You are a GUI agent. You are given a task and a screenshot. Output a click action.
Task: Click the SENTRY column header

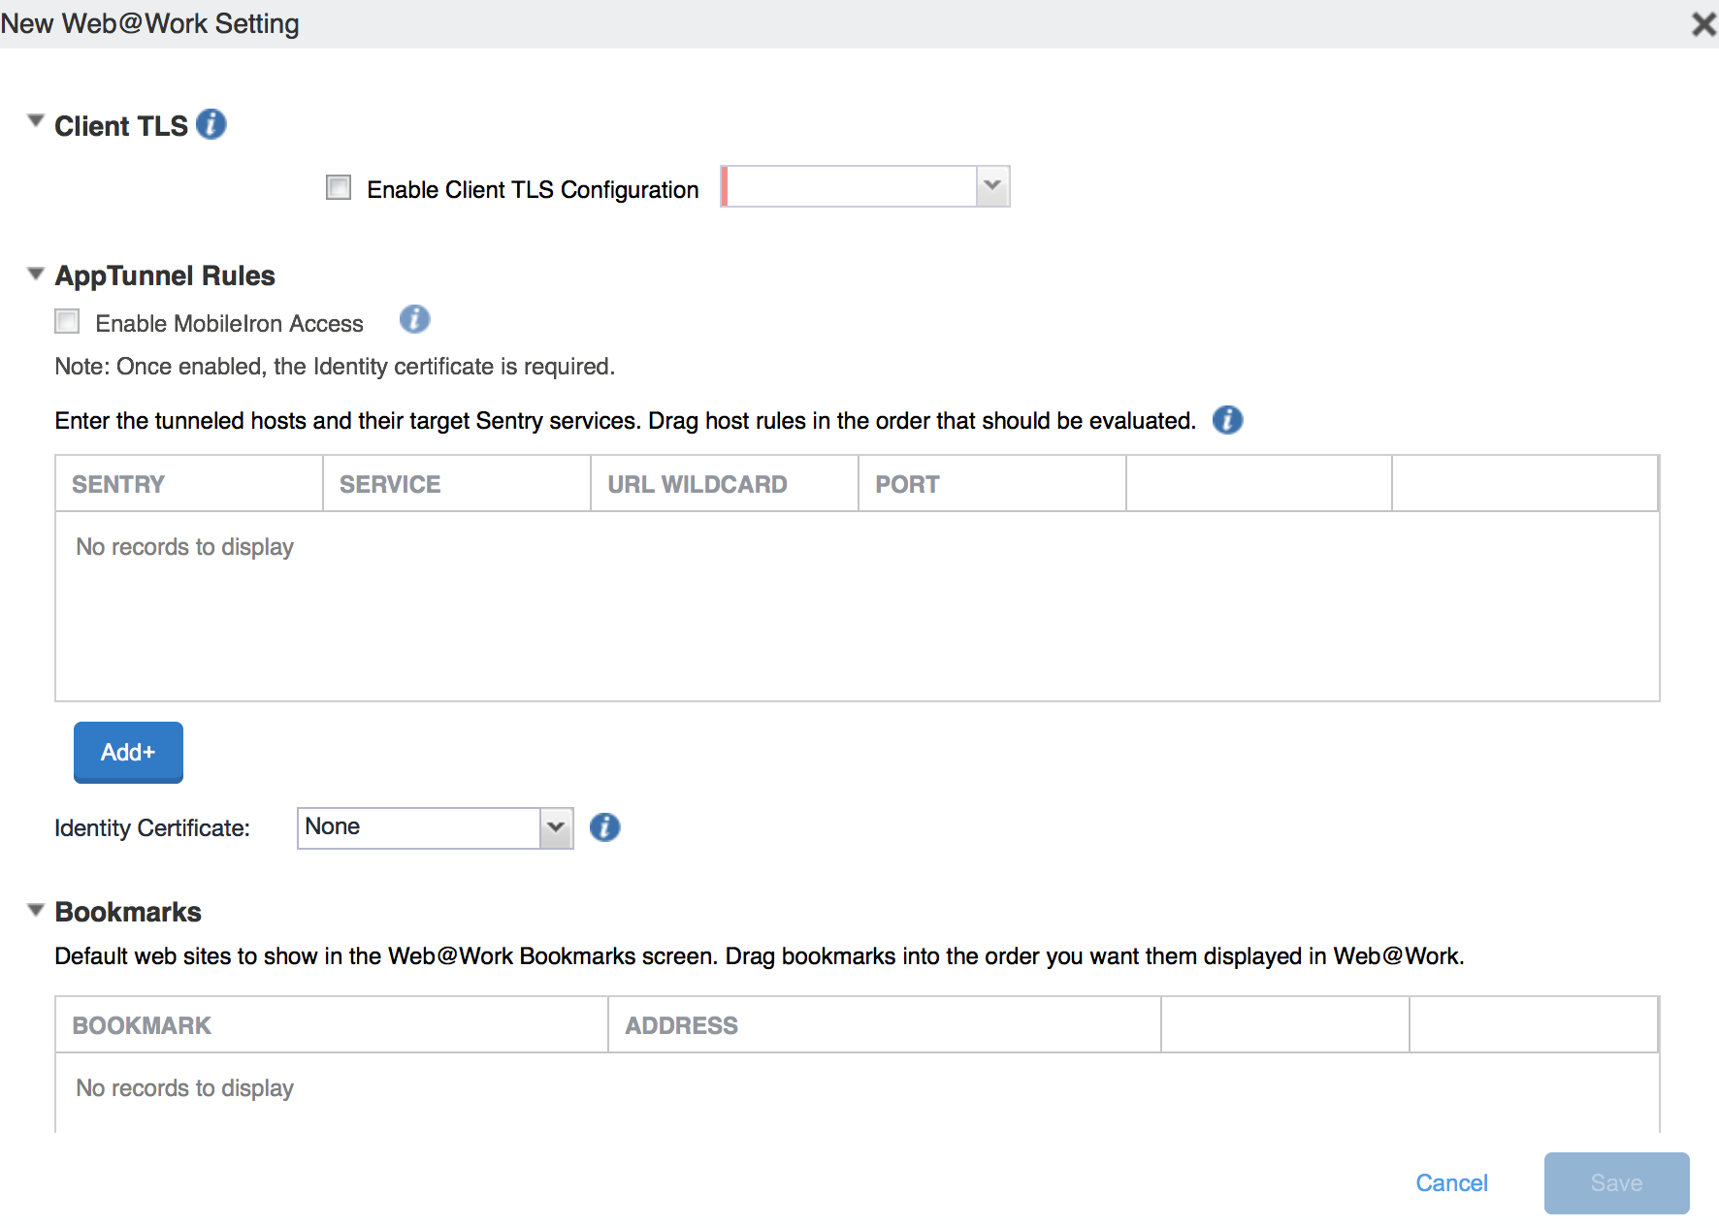189,483
